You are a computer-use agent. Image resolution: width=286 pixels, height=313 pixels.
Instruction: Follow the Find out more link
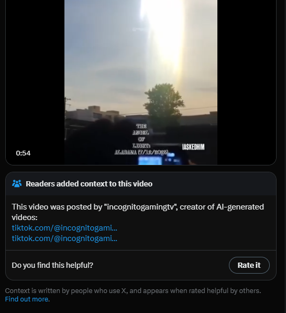coord(27,299)
